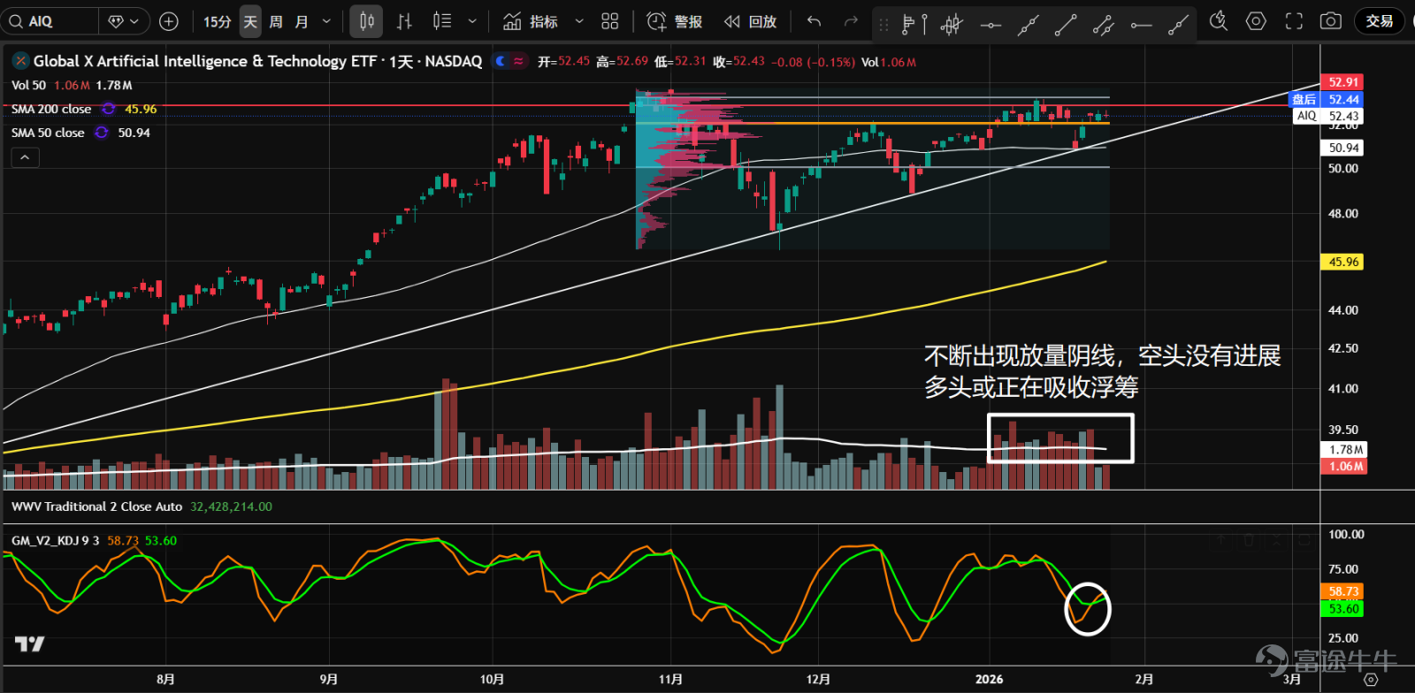
Task: Expand the timeframe options dropdown
Action: [326, 21]
